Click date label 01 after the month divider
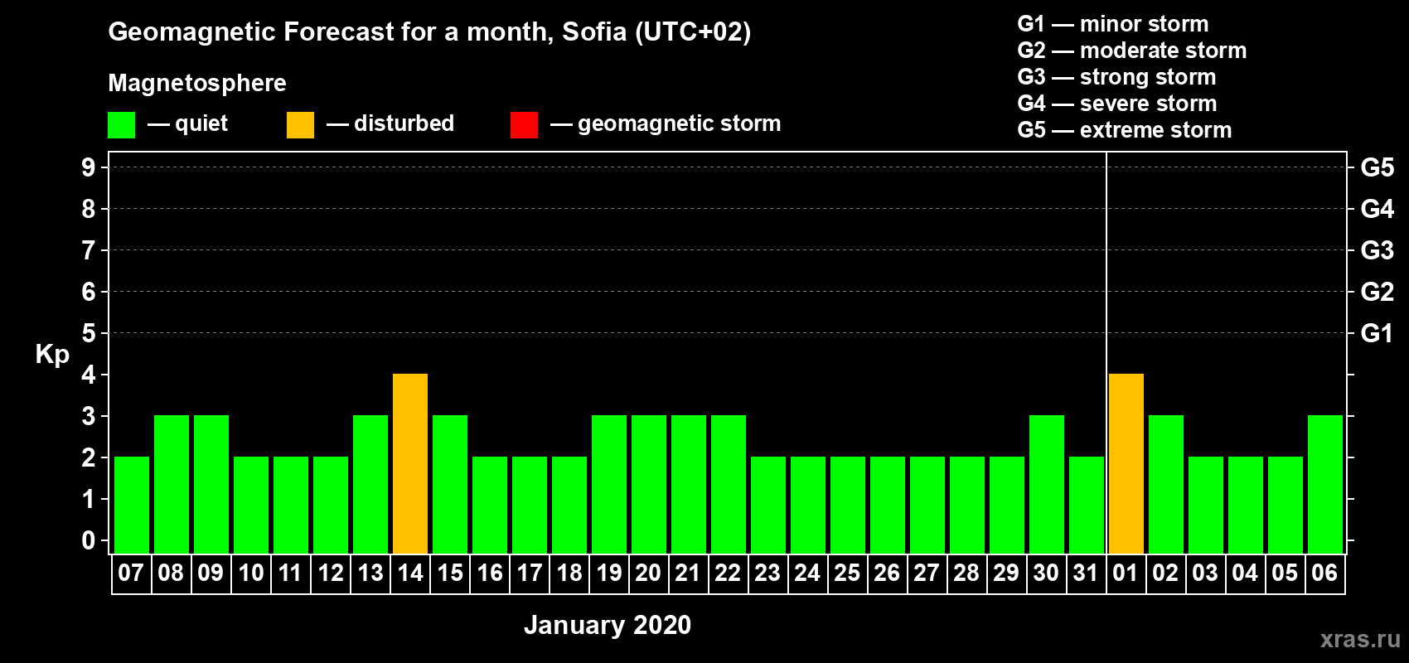1409x663 pixels. [x=1126, y=573]
